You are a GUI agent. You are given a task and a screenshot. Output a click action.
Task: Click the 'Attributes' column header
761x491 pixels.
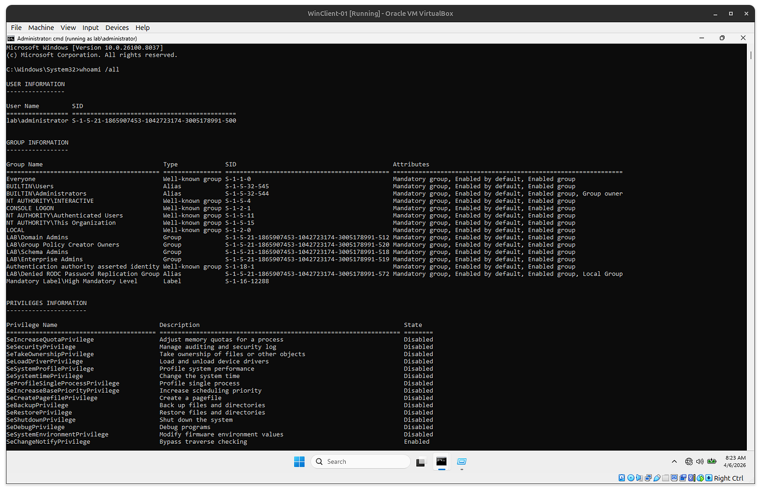411,165
